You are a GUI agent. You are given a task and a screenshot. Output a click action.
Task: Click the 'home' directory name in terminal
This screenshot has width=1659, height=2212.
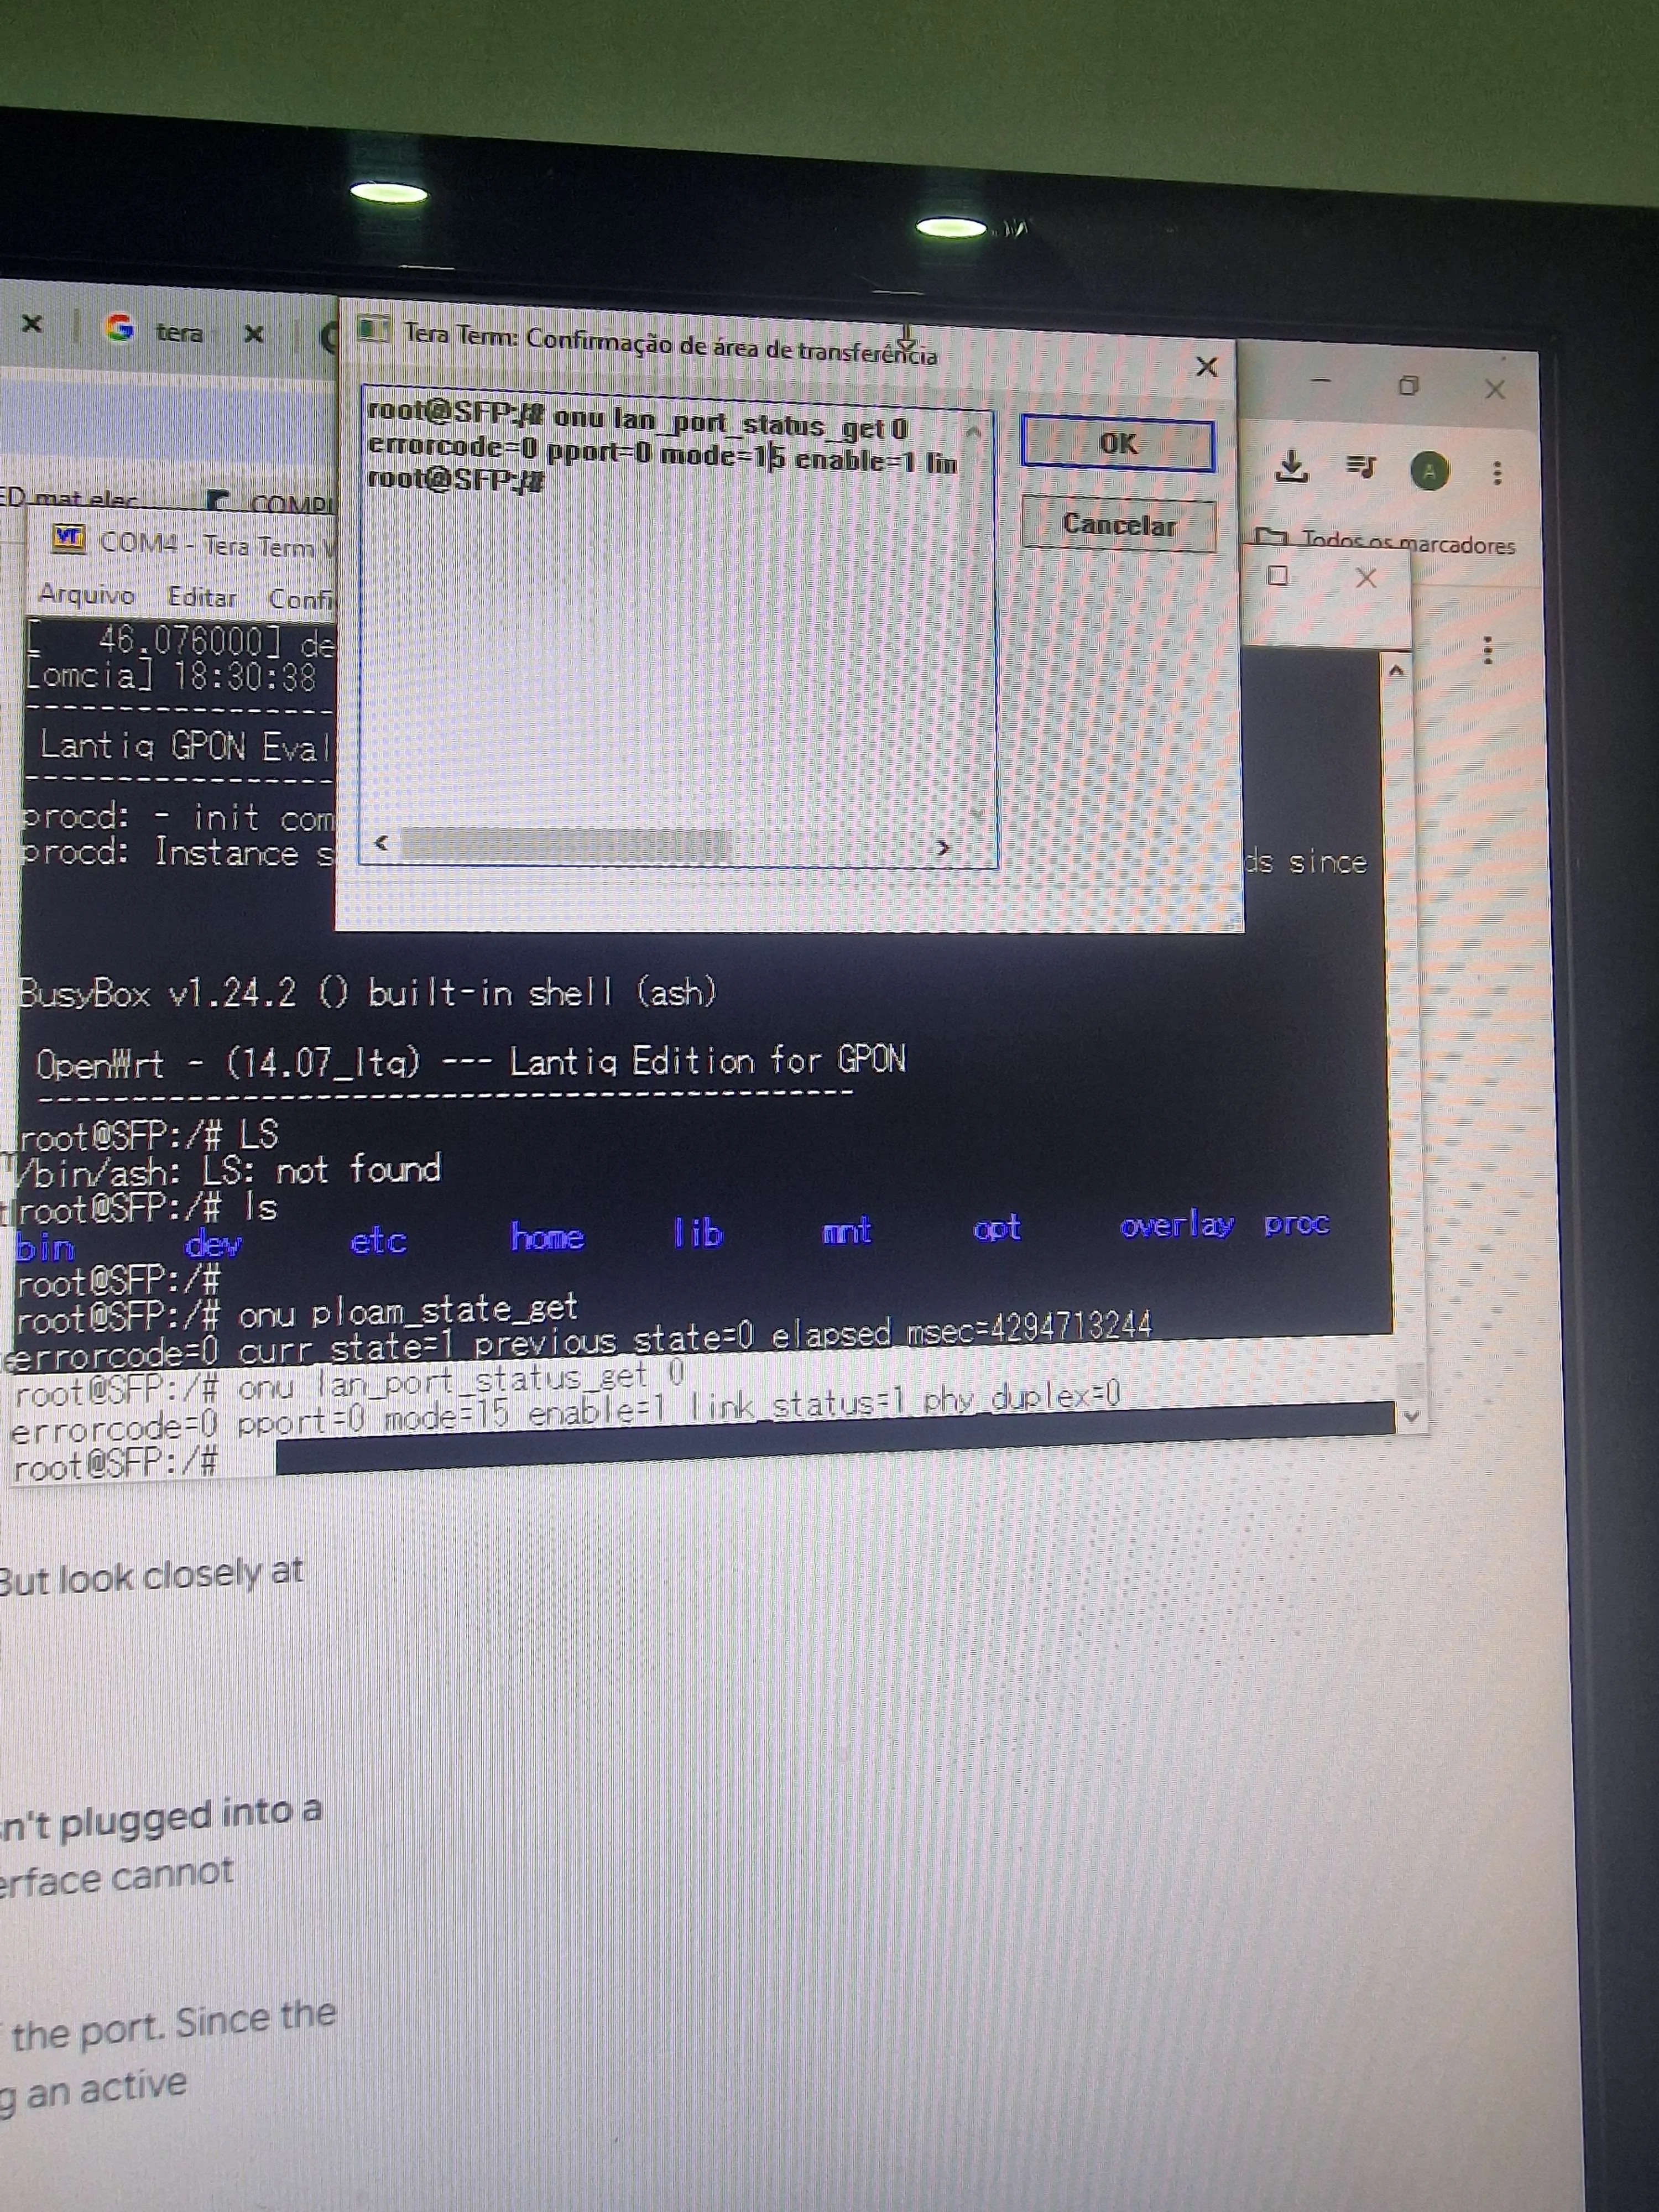pos(546,1237)
